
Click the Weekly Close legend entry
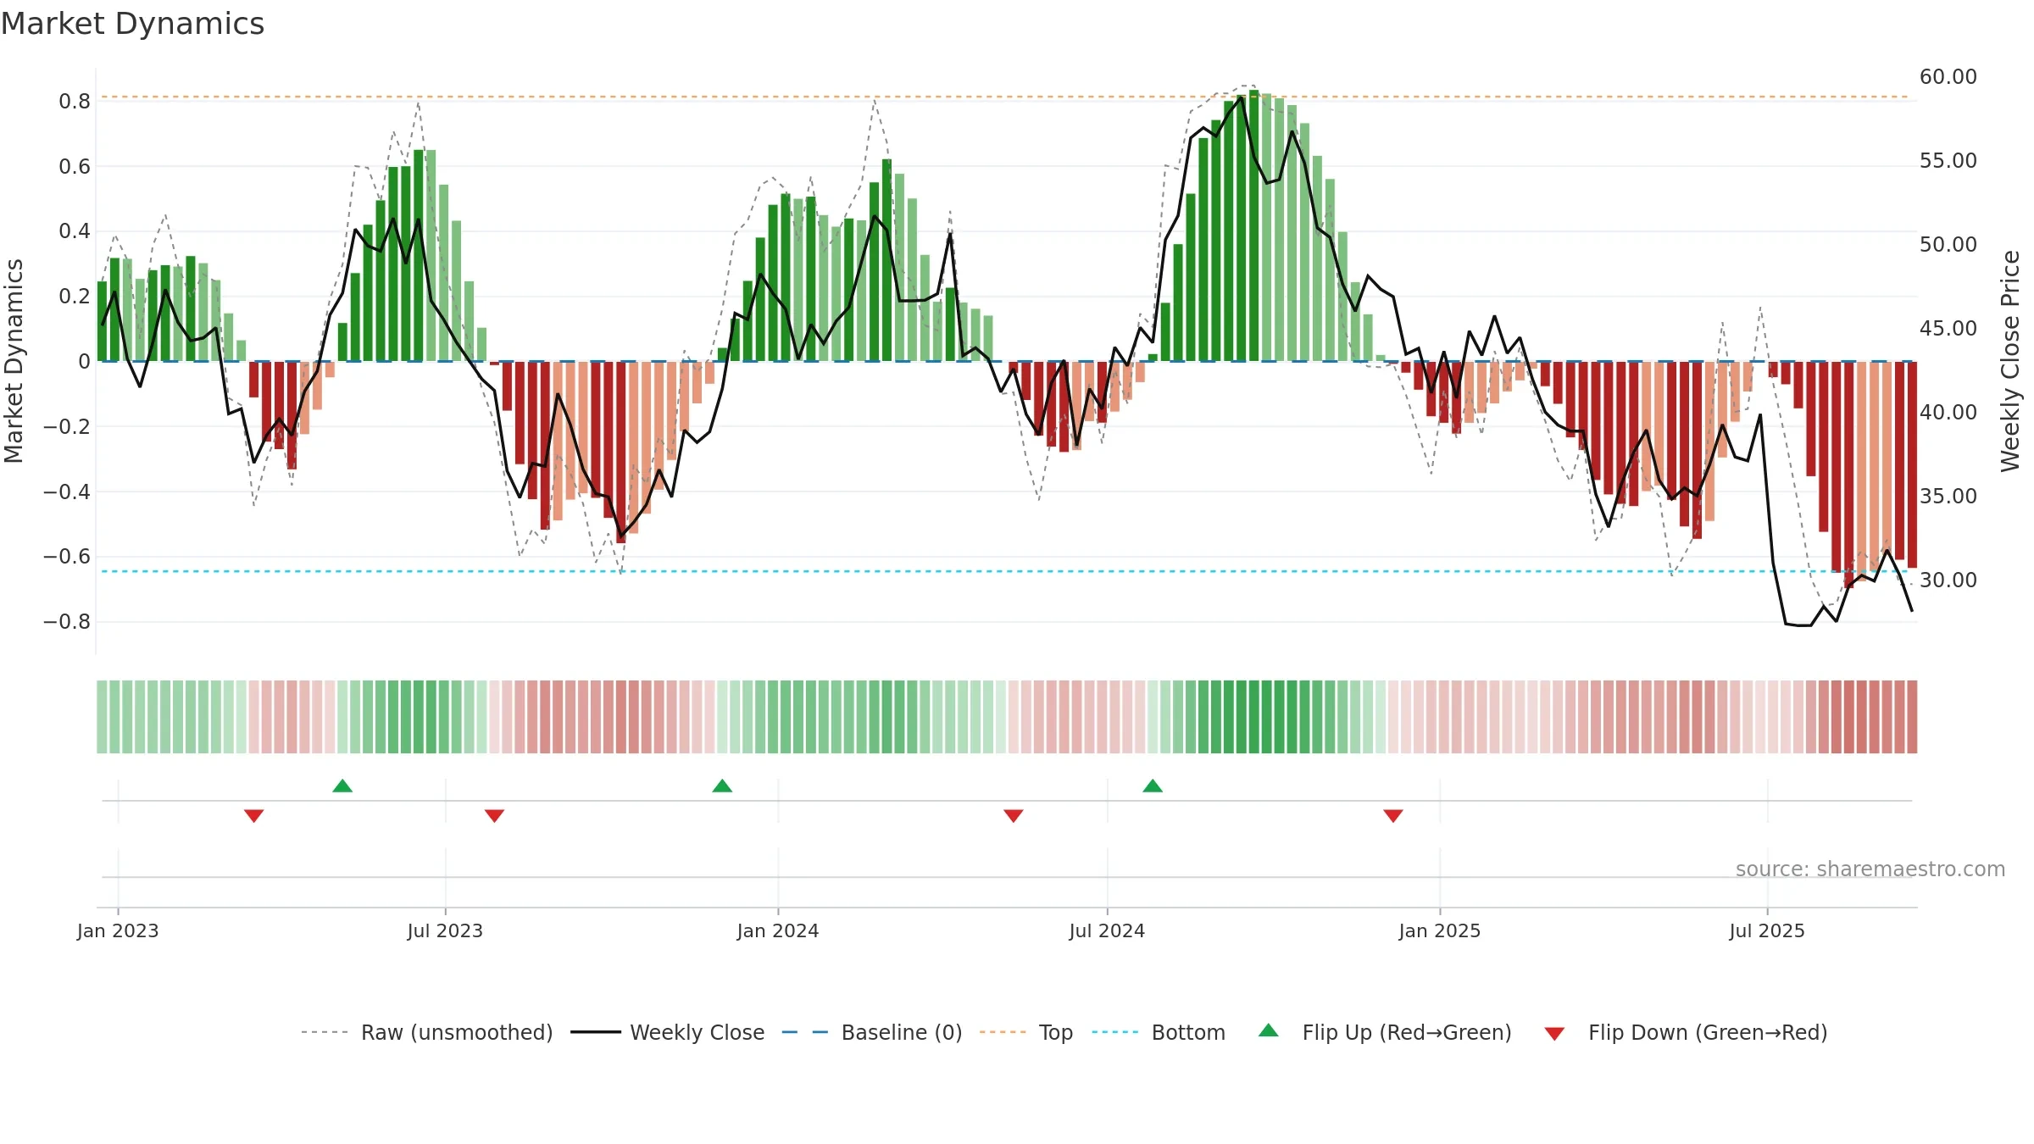point(667,1032)
